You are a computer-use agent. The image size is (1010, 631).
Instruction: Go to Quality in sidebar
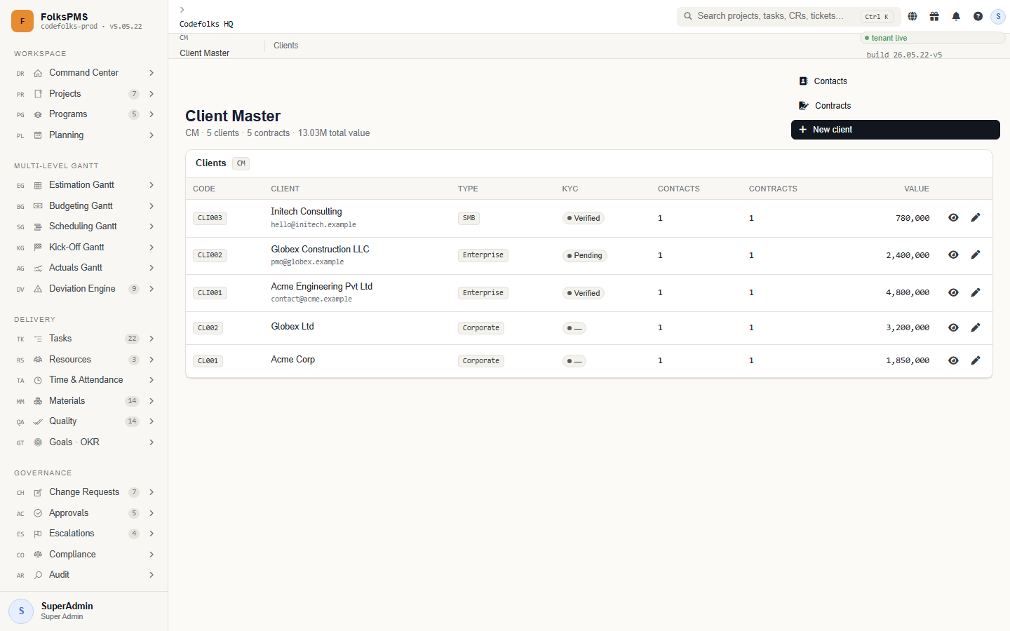click(84, 421)
